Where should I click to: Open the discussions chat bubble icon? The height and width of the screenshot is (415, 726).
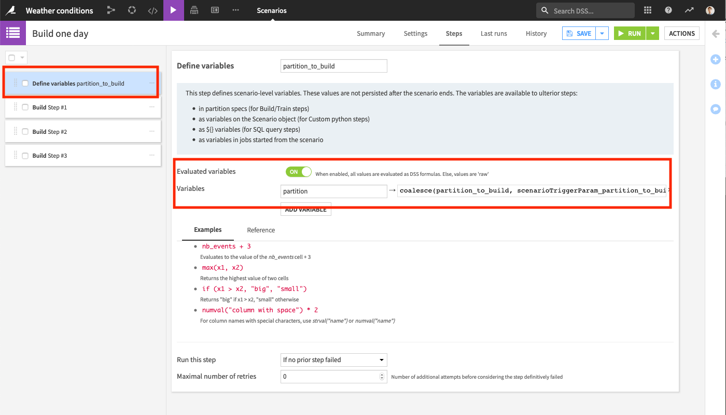coord(716,109)
